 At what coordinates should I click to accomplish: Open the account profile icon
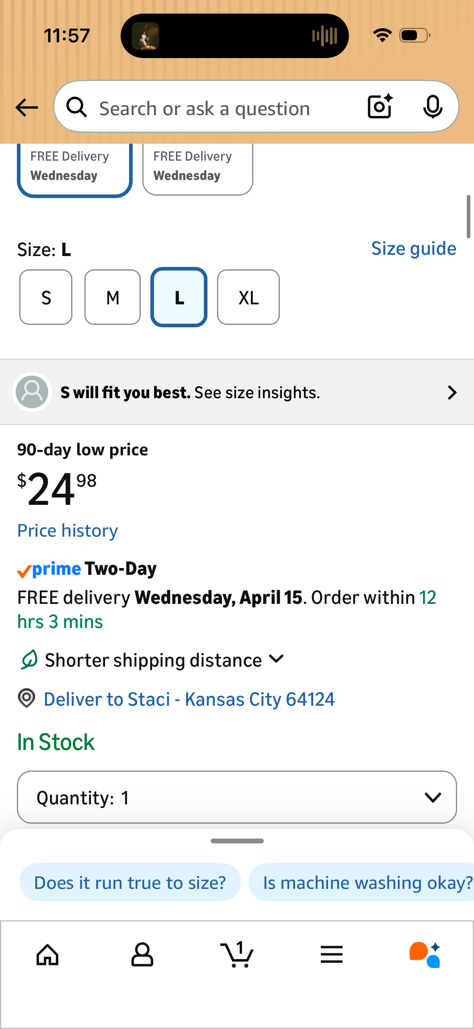tap(142, 955)
